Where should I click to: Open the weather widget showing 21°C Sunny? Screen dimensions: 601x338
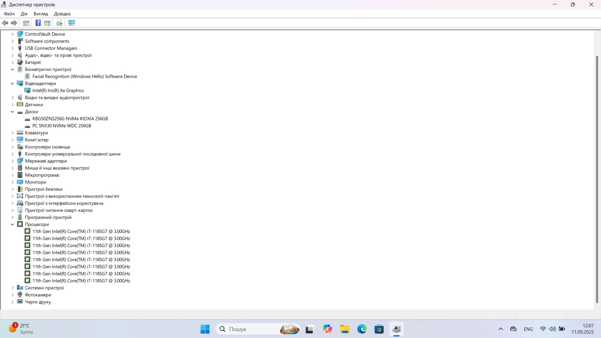pos(21,329)
